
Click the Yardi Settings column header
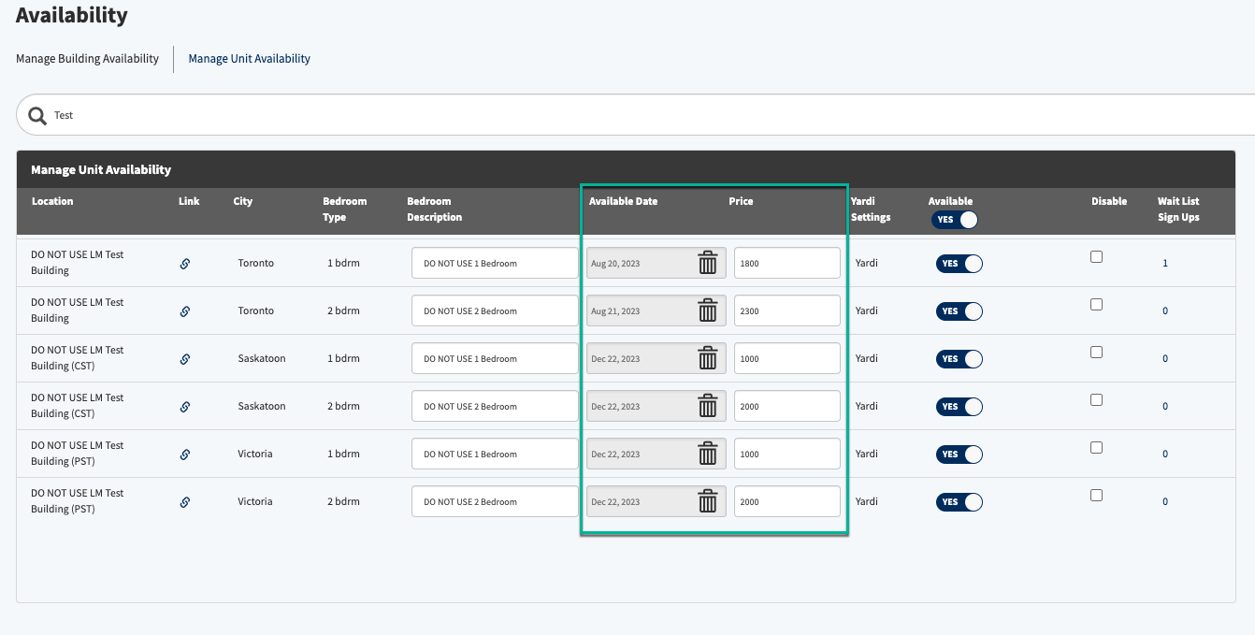point(871,209)
